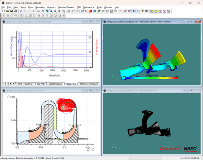
Task: Open the CFD menu
Action: coord(79,7)
